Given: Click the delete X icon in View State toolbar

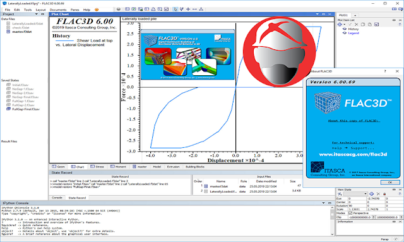Looking at the screenshot, I should tap(378, 194).
